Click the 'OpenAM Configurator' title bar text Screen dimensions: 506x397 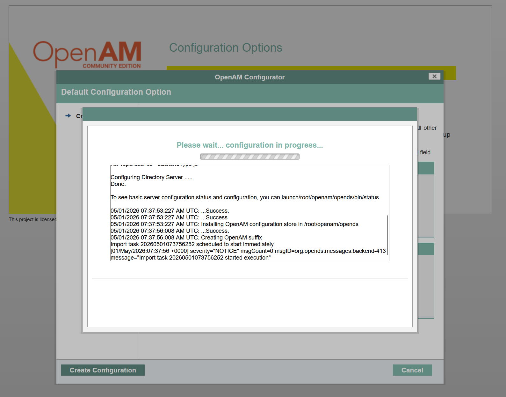tap(250, 77)
